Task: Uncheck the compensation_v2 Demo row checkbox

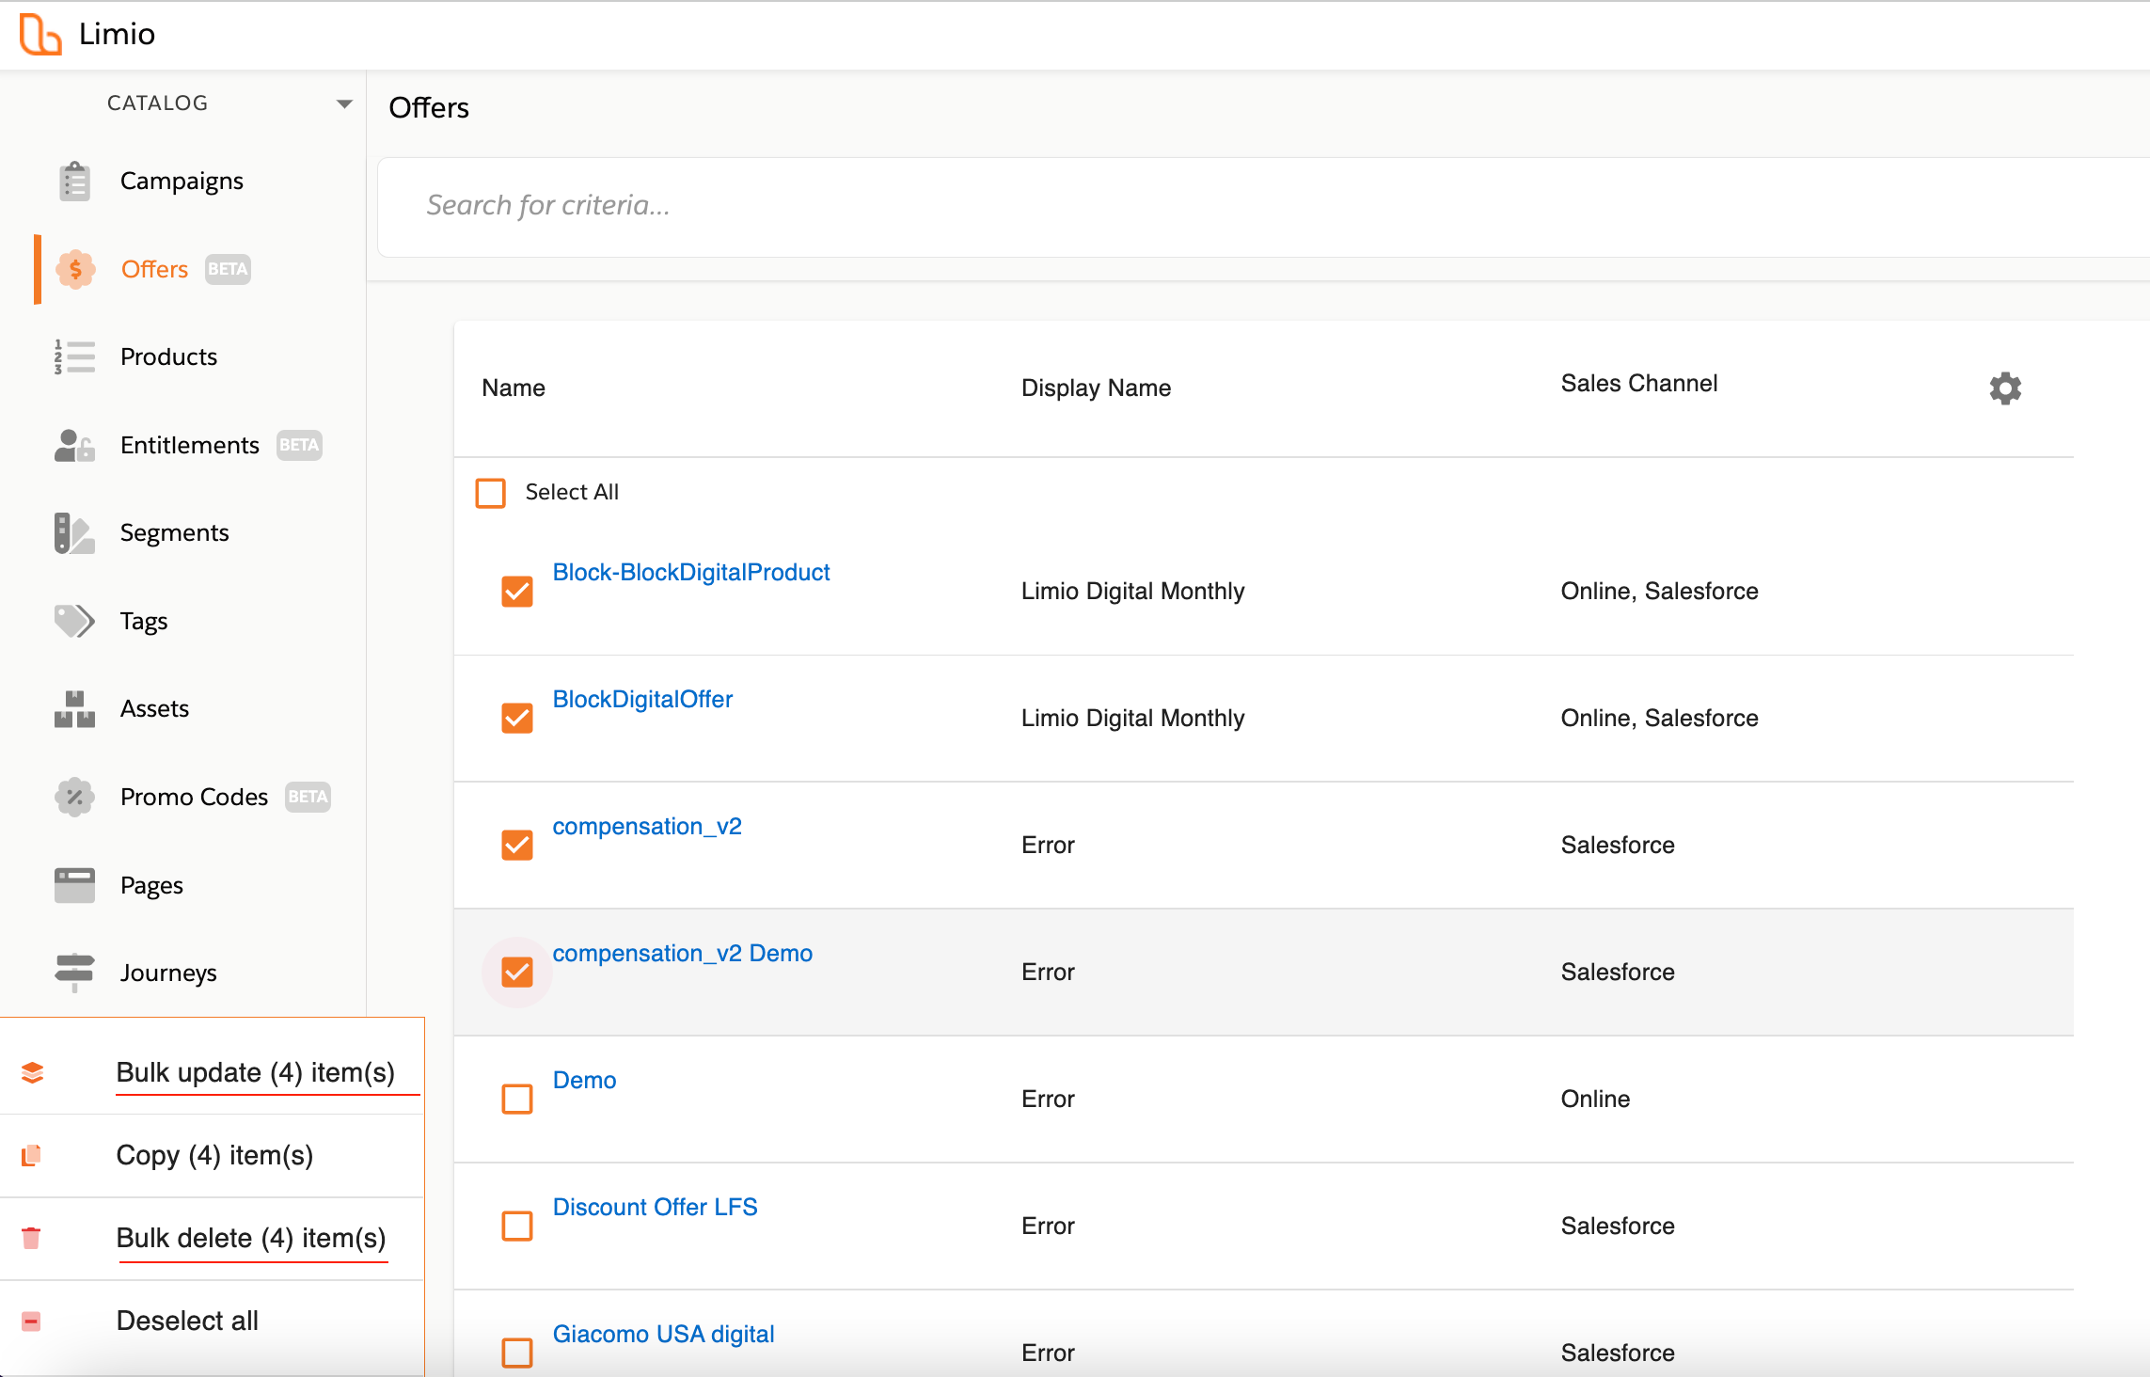Action: (517, 973)
